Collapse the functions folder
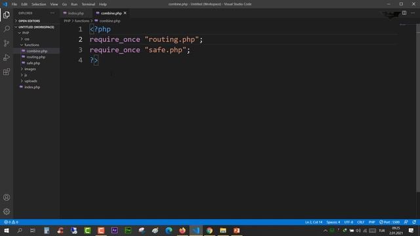420x236 pixels. click(31, 45)
